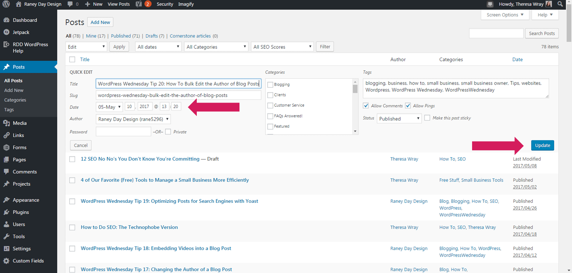Viewport: 572px width, 273px height.
Task: Click the Comments icon in the sidebar
Action: pyautogui.click(x=6, y=172)
